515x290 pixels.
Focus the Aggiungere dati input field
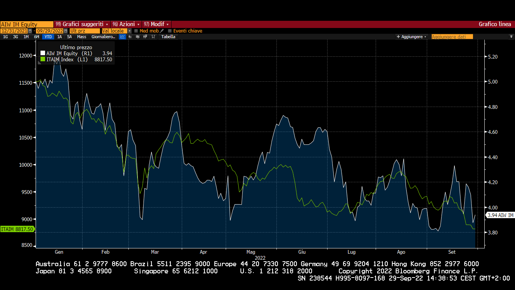[x=452, y=37]
